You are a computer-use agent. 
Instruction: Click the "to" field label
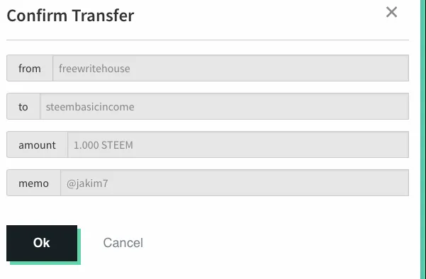pos(23,106)
